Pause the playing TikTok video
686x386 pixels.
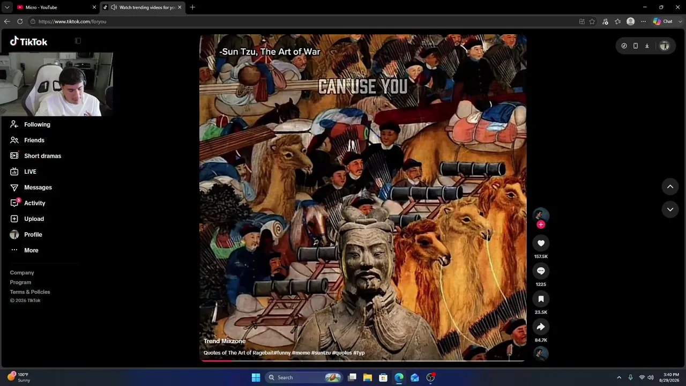(363, 198)
